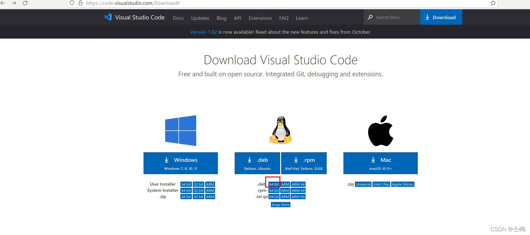530x235 pixels.
Task: Open the Version 1.62 link
Action: coord(203,32)
